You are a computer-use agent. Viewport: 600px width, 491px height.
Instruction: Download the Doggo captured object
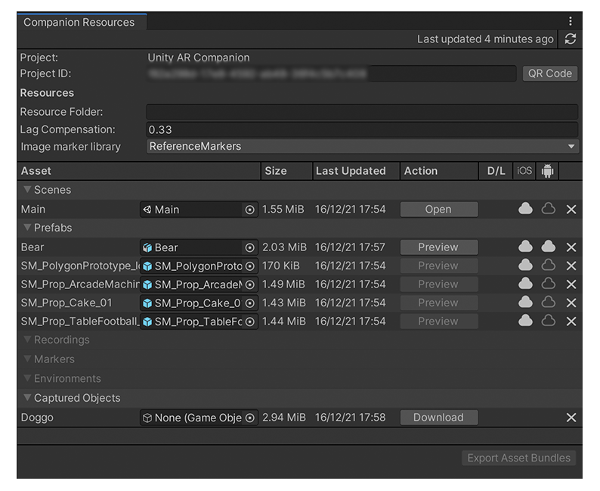pos(438,418)
